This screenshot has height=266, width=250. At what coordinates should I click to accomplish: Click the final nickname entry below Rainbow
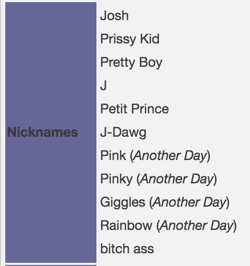[x=127, y=249]
